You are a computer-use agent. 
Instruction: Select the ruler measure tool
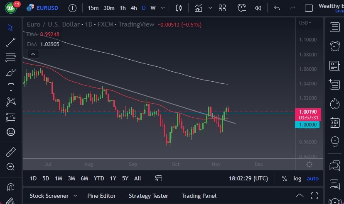coord(10,152)
